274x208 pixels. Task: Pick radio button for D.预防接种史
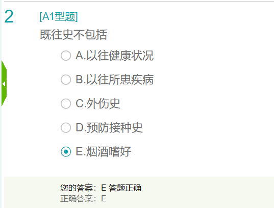pyautogui.click(x=66, y=128)
